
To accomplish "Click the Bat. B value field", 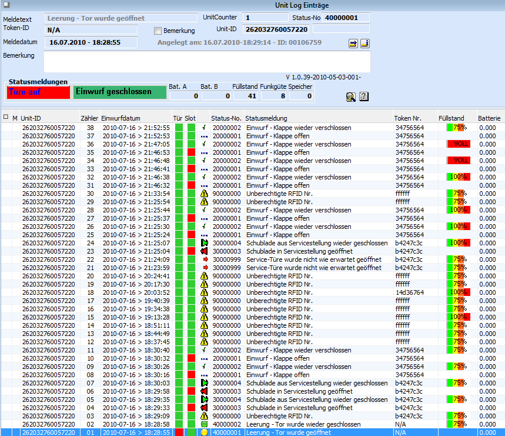I will 216,96.
